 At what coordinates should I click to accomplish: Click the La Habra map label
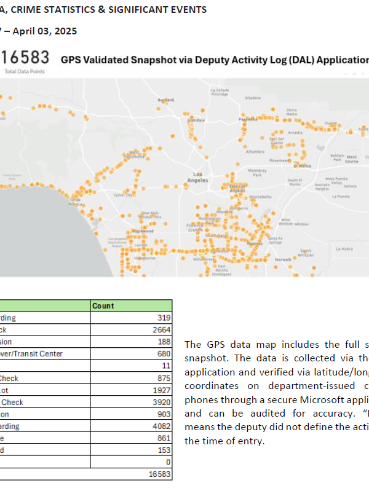(x=344, y=249)
